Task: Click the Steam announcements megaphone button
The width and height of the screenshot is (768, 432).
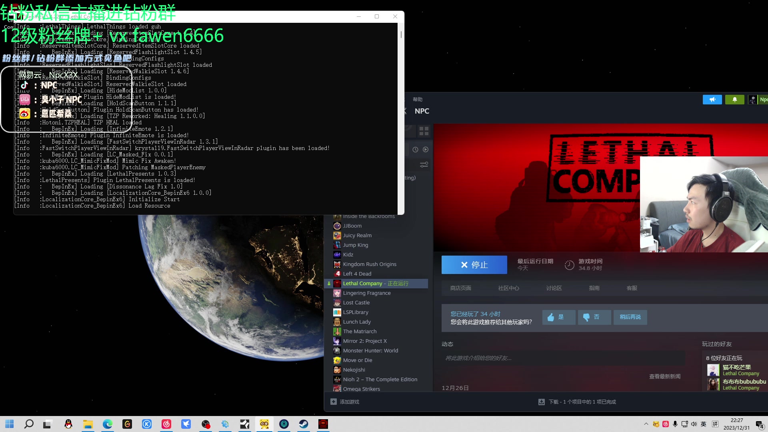Action: click(712, 100)
